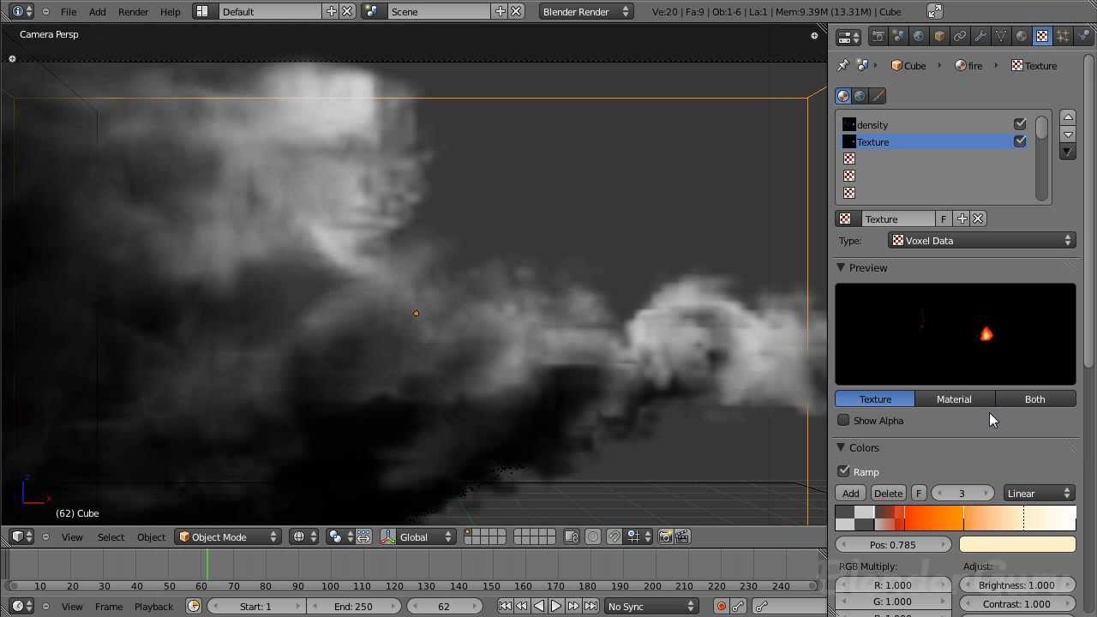Screen dimensions: 1097x617
Task: Toggle fake user F next to Texture name
Action: (x=944, y=219)
